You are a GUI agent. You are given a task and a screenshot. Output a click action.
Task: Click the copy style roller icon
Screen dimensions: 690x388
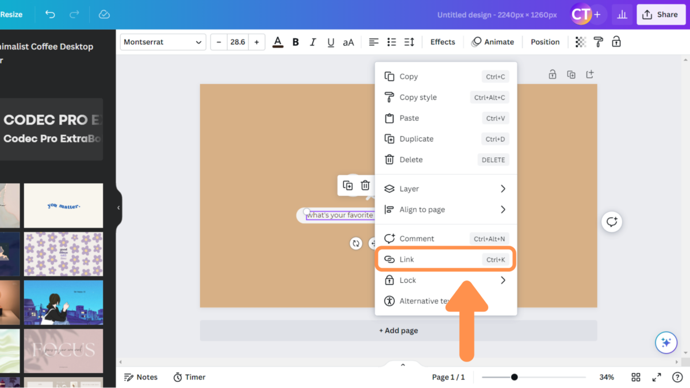pyautogui.click(x=598, y=41)
